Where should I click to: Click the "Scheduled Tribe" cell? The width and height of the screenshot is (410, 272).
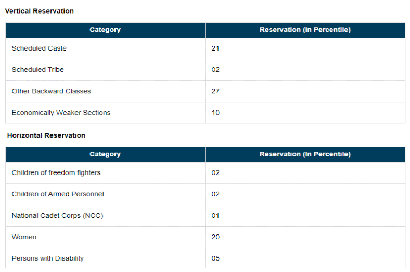37,70
